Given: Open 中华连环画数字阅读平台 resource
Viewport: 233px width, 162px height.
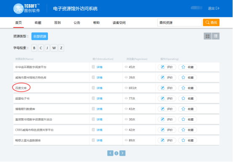Looking at the screenshot, I should 31,67.
